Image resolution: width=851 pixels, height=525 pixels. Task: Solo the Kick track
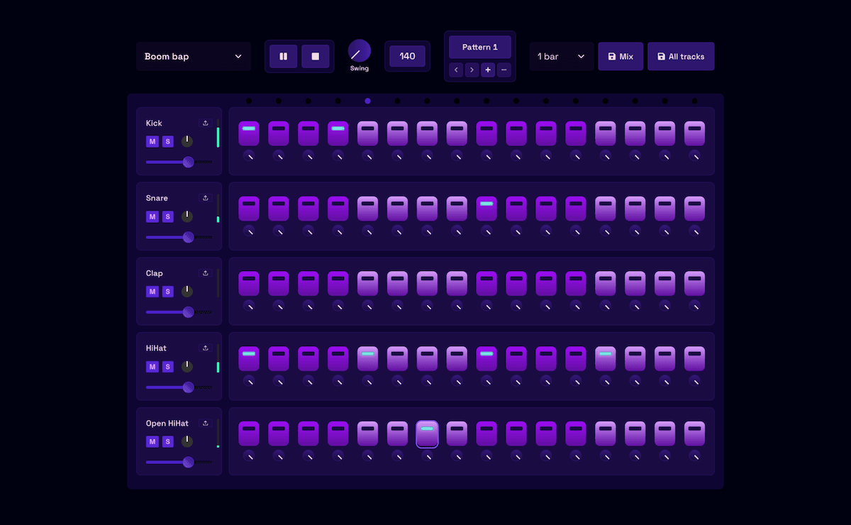pos(168,141)
